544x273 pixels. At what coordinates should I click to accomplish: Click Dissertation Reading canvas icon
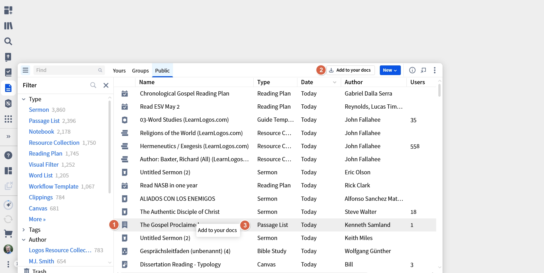[125, 264]
